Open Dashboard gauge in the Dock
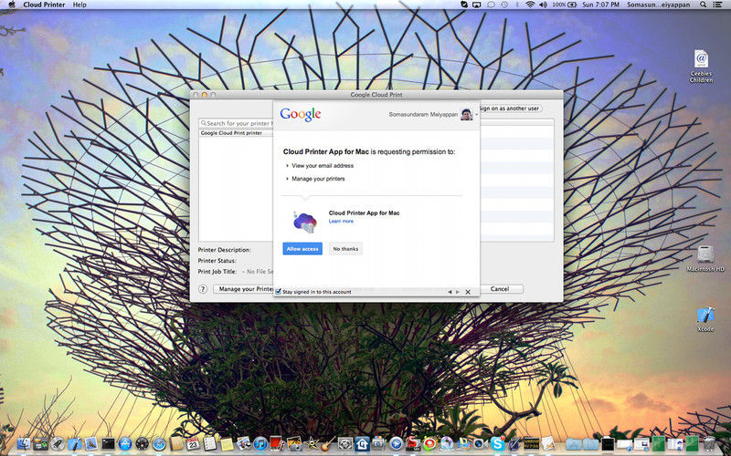The width and height of the screenshot is (731, 456). click(143, 444)
